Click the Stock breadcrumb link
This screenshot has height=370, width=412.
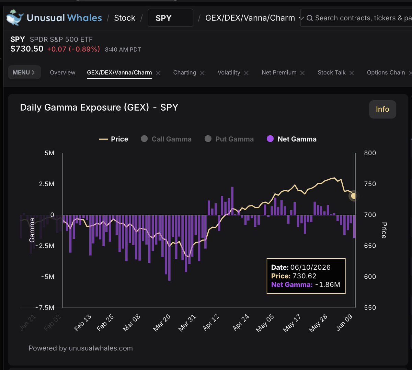[125, 18]
